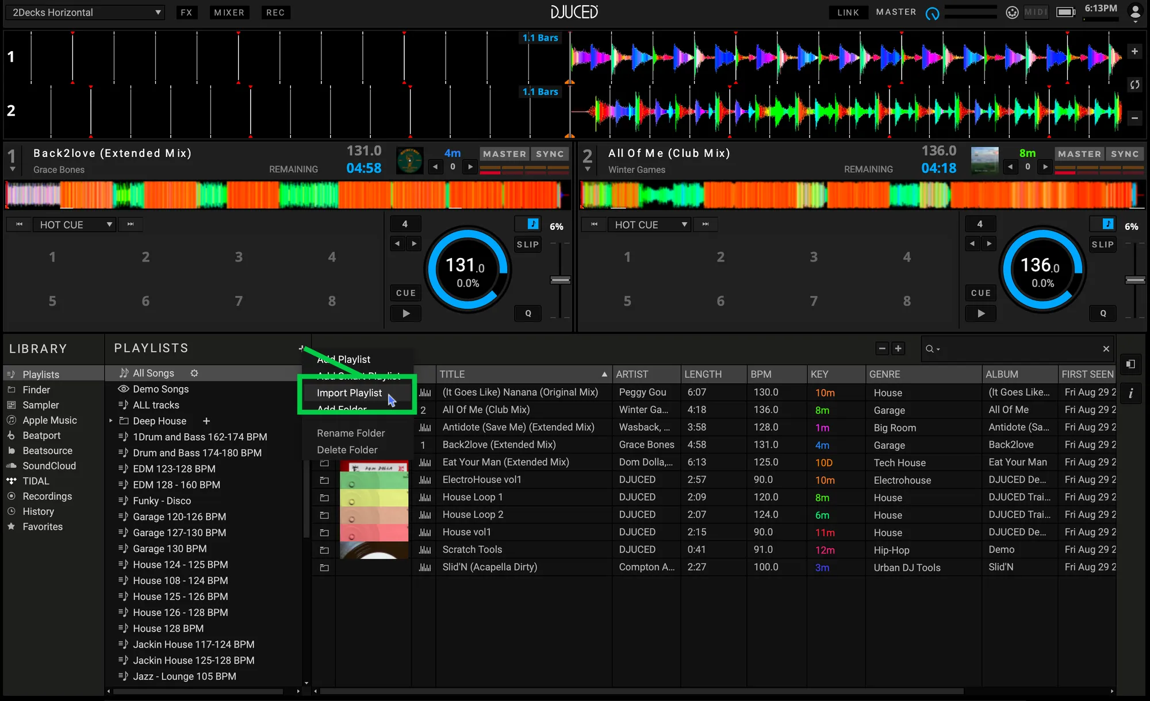Open the user profile icon at top right
The width and height of the screenshot is (1150, 701).
click(1135, 12)
